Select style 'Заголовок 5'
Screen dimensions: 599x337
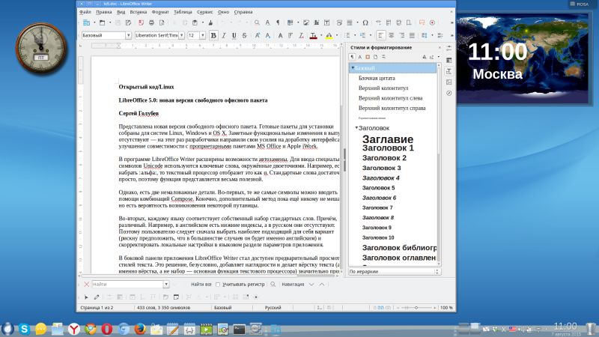[379, 188]
